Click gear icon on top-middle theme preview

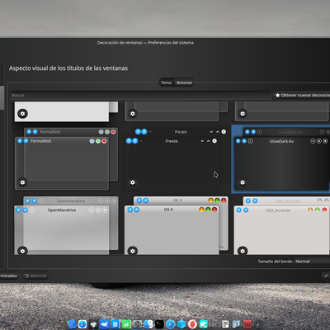point(133,113)
